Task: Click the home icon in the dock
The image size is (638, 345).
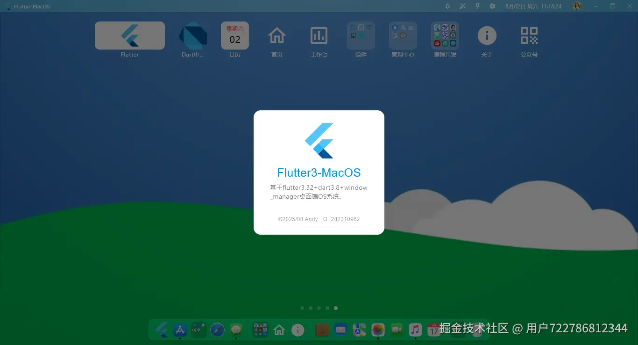Action: (279, 330)
